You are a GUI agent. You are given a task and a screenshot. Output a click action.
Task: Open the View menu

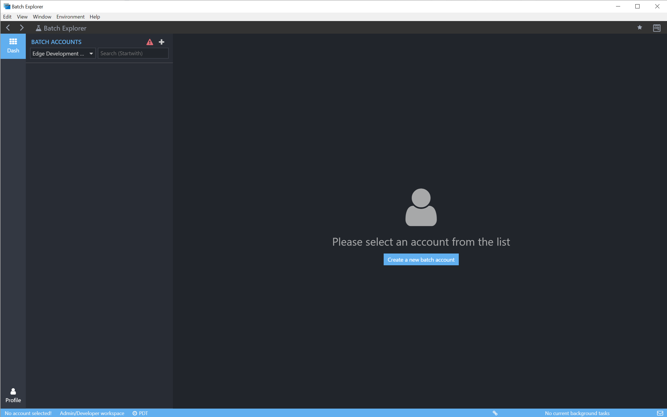point(22,17)
